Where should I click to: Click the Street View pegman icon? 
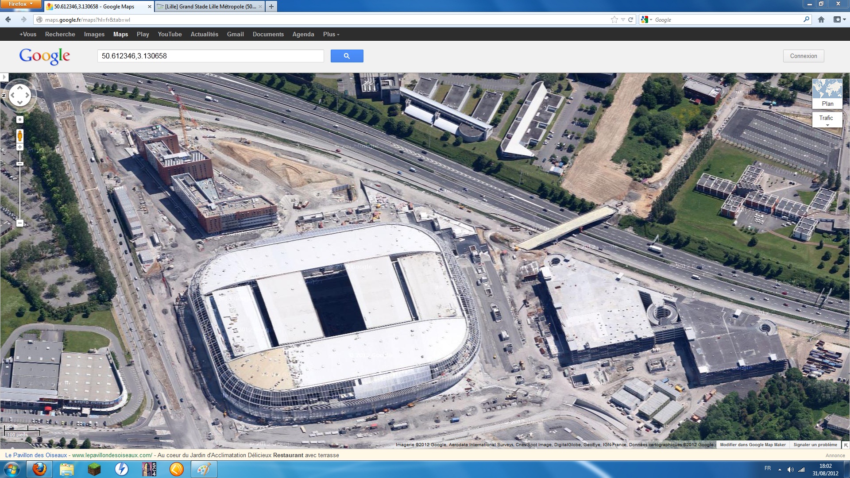coord(19,135)
